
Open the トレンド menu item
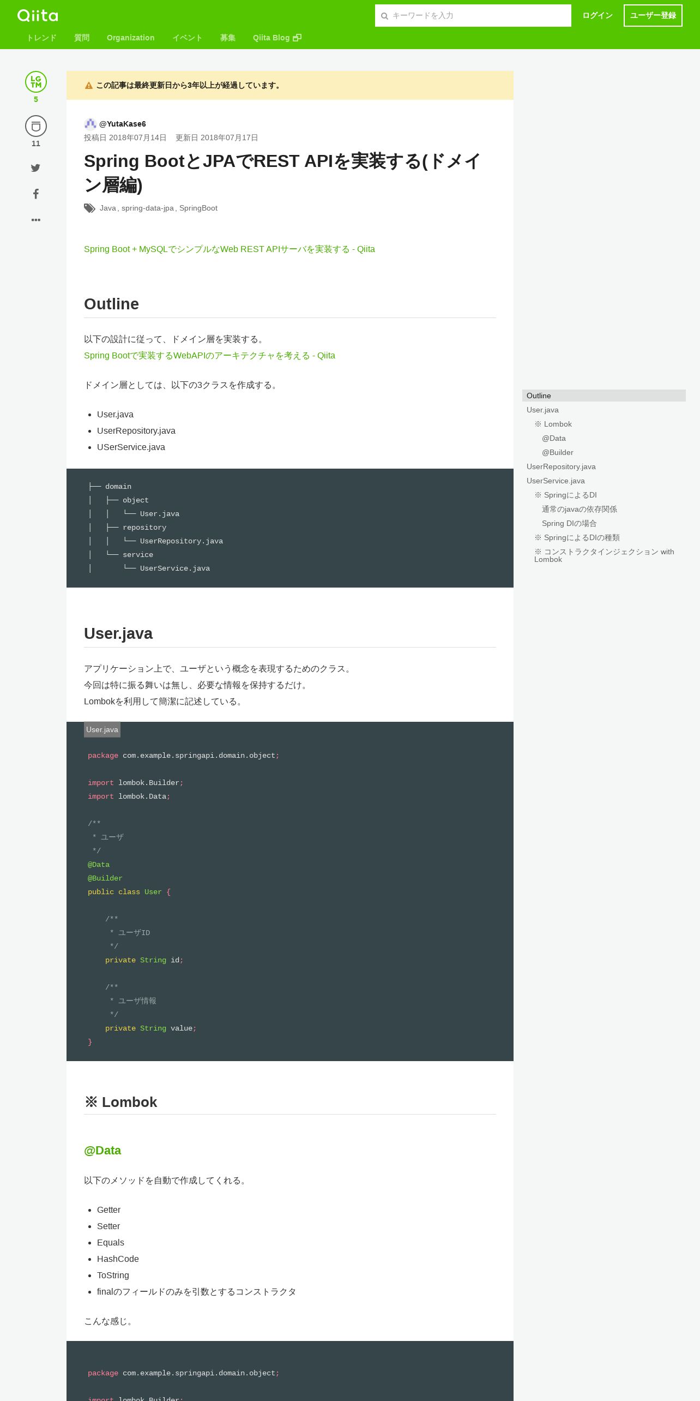(x=41, y=38)
